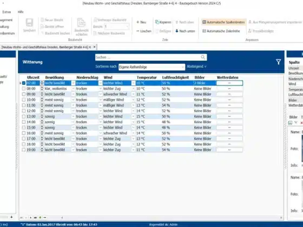The height and width of the screenshot is (227, 303).
Task: Click the delete image red X icon
Action: pos(301,123)
